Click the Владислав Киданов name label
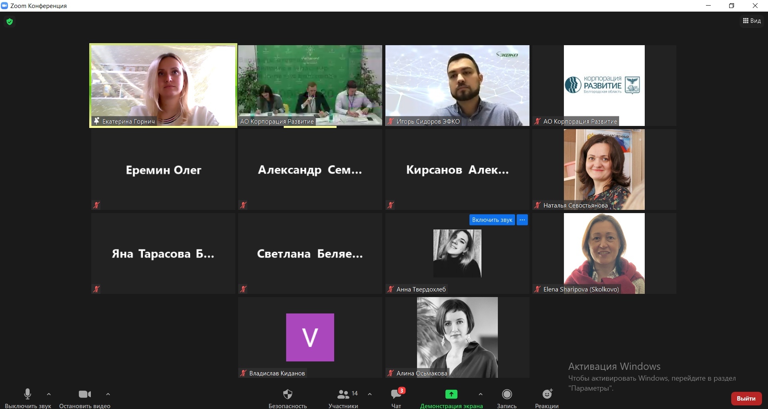The height and width of the screenshot is (409, 768). pos(277,373)
